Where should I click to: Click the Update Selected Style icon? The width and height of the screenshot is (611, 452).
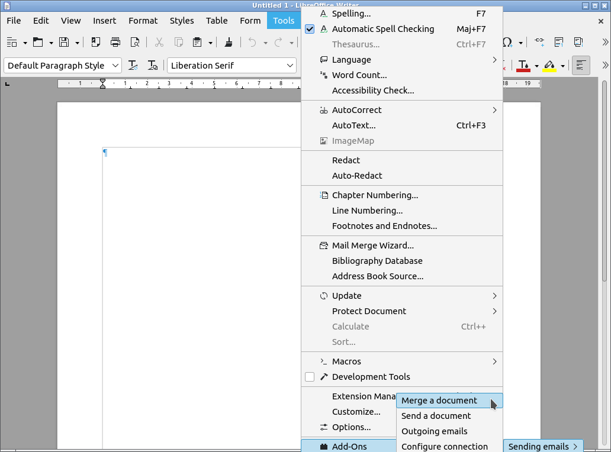[x=133, y=66]
